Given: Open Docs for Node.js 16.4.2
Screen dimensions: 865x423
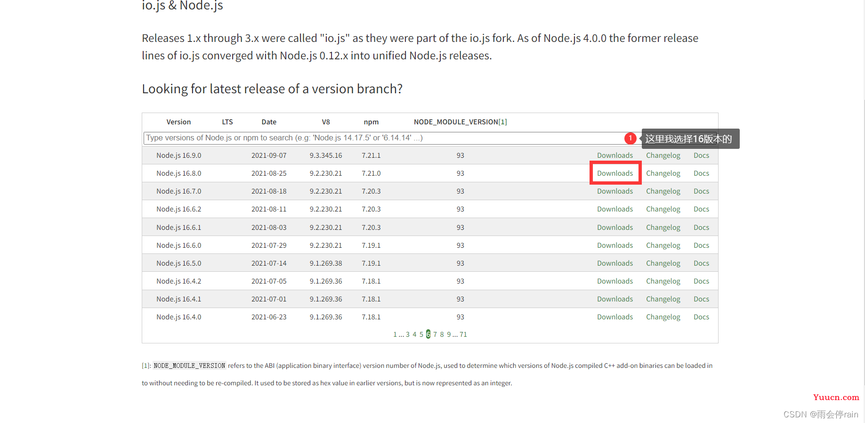Looking at the screenshot, I should 701,281.
